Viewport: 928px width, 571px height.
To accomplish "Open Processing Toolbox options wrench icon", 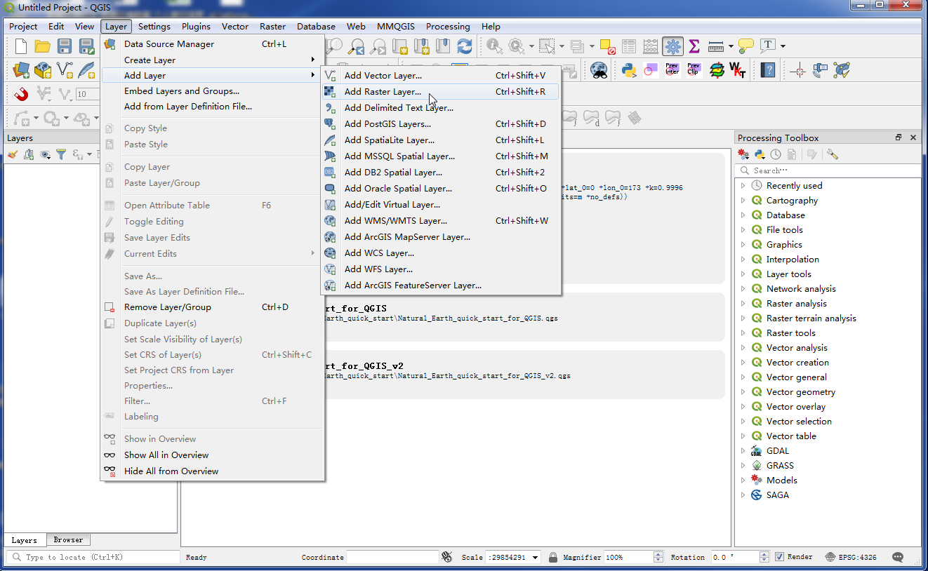I will pos(833,154).
